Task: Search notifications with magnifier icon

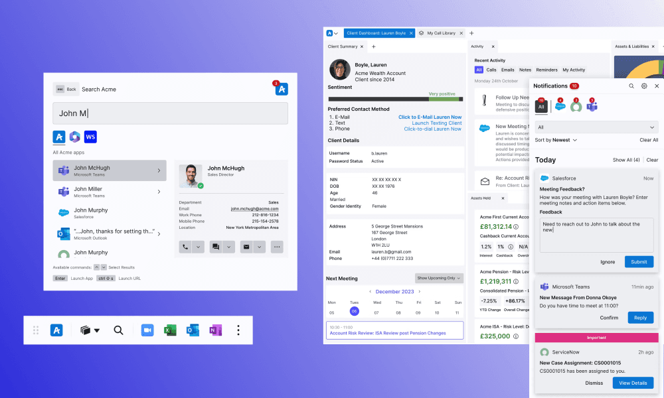Action: click(631, 86)
